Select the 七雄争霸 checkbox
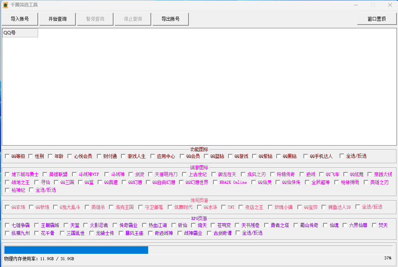The image size is (398, 267). coord(8,225)
